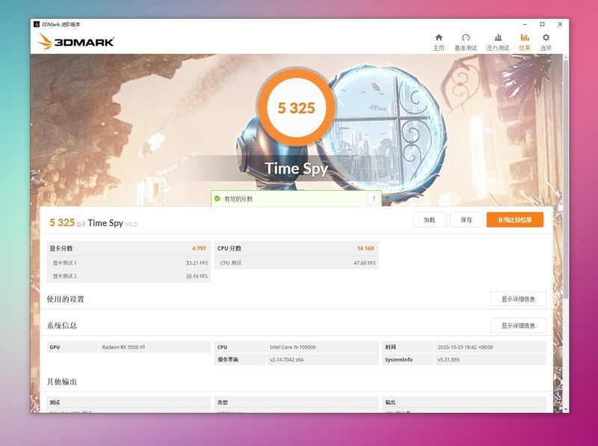Click the 5 325 Time Spy result heading
The height and width of the screenshot is (446, 598).
93,222
